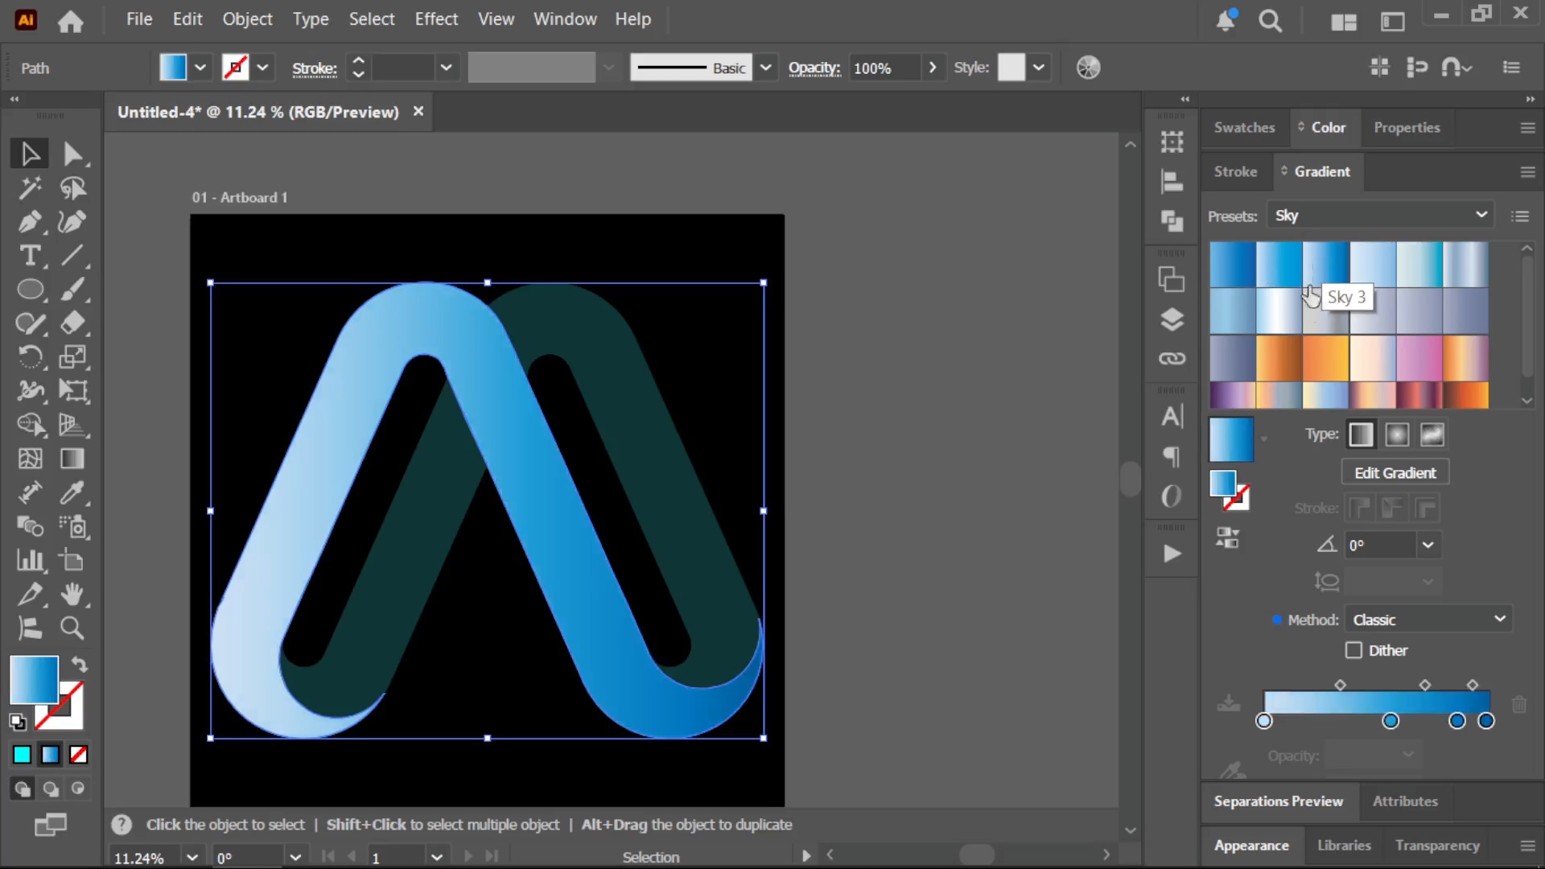The image size is (1545, 869).
Task: Click the Edit Gradient button
Action: (1395, 473)
